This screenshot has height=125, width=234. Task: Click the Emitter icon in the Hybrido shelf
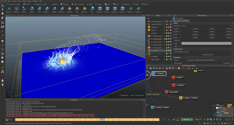click(24, 10)
